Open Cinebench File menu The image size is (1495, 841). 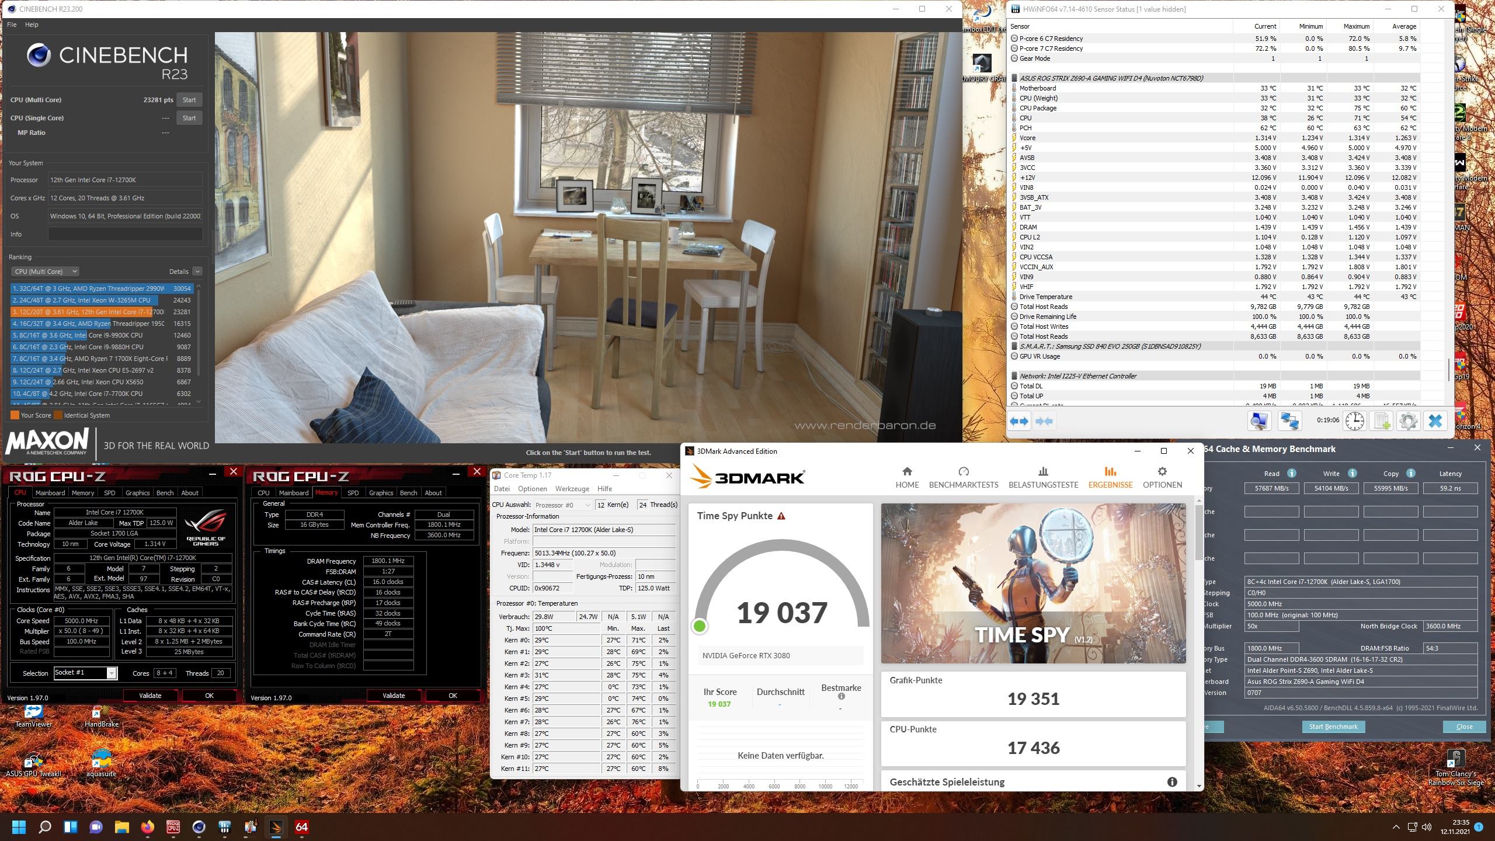click(12, 25)
